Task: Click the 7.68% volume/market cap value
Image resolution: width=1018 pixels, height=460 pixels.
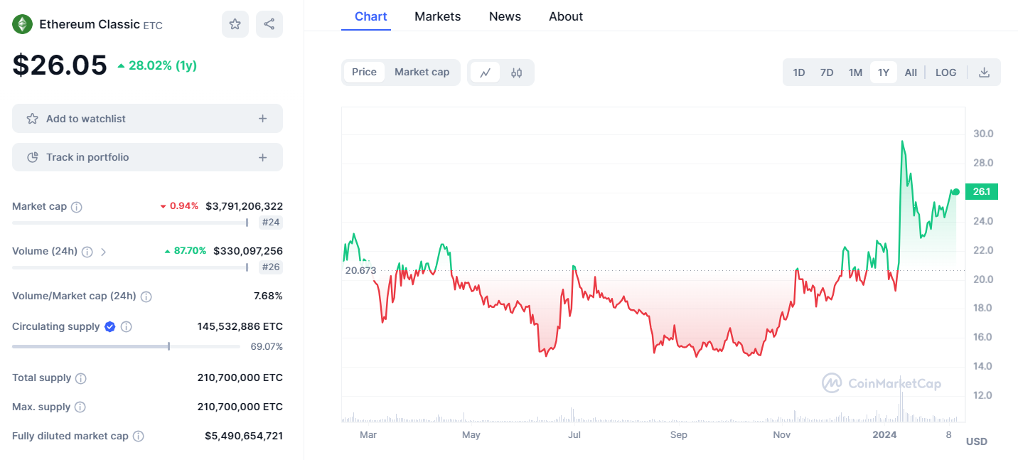Action: coord(268,296)
